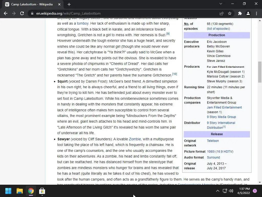Go back to the previous page
The image size is (262, 197).
tap(6, 13)
